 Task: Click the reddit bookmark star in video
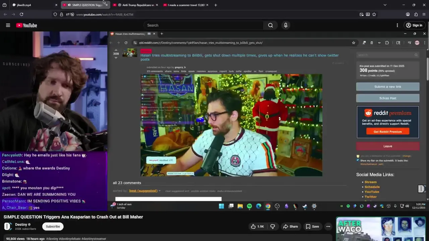(353, 43)
